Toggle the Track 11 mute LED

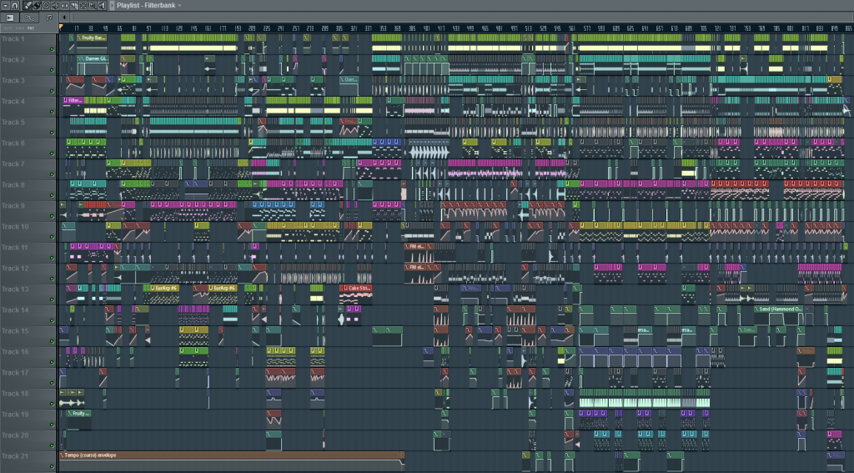(53, 258)
